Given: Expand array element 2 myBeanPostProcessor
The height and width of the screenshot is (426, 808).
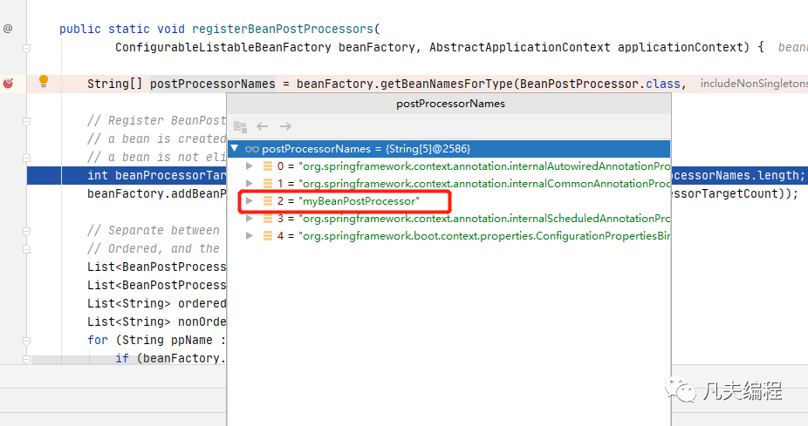Looking at the screenshot, I should (x=250, y=201).
